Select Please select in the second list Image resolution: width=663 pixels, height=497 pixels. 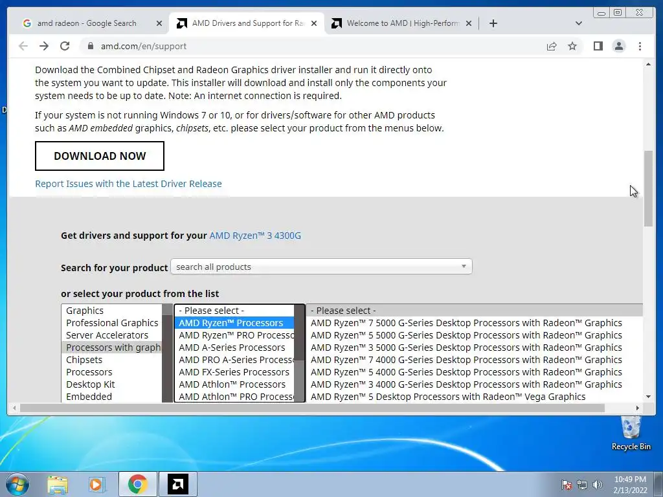pos(234,311)
